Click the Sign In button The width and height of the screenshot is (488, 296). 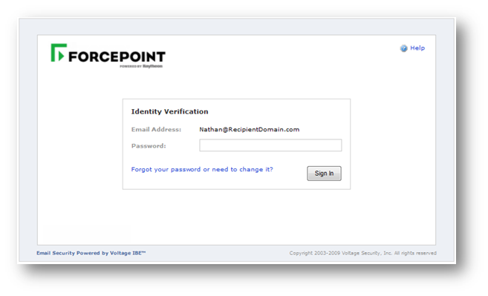[x=324, y=174]
